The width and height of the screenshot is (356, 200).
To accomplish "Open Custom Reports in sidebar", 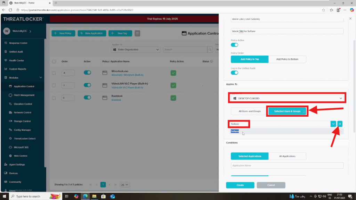I will [17, 69].
